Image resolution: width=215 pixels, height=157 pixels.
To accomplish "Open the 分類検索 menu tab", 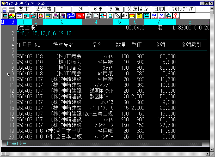I will (x=138, y=9).
